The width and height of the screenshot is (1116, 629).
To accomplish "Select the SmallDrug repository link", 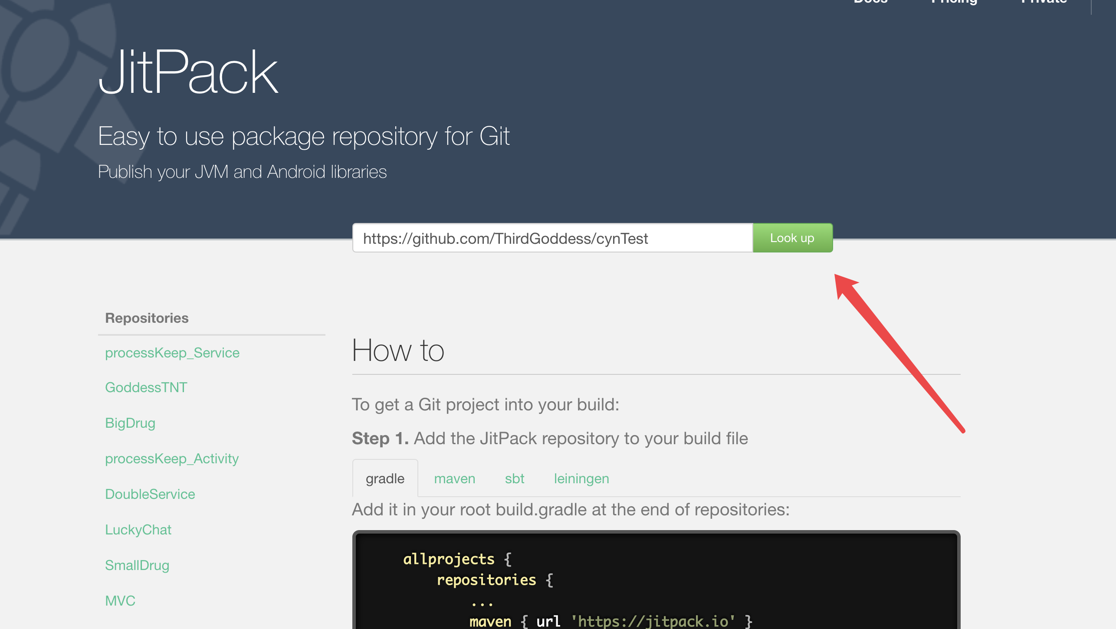I will click(137, 565).
